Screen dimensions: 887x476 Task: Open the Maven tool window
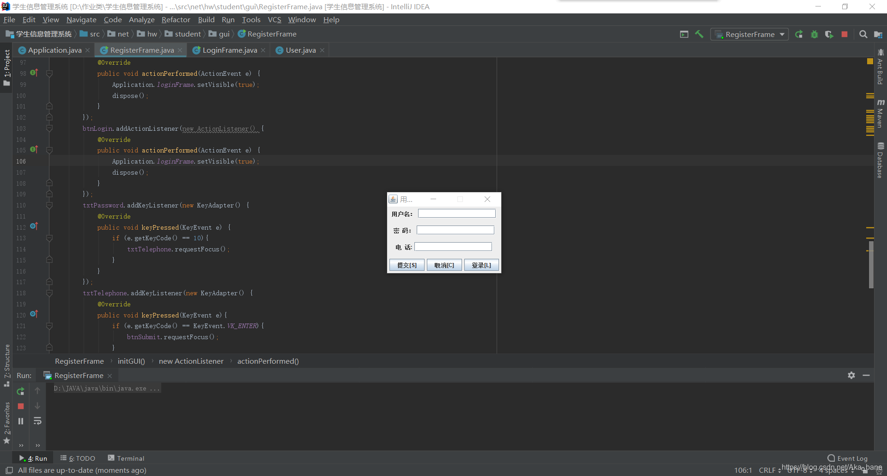click(880, 113)
